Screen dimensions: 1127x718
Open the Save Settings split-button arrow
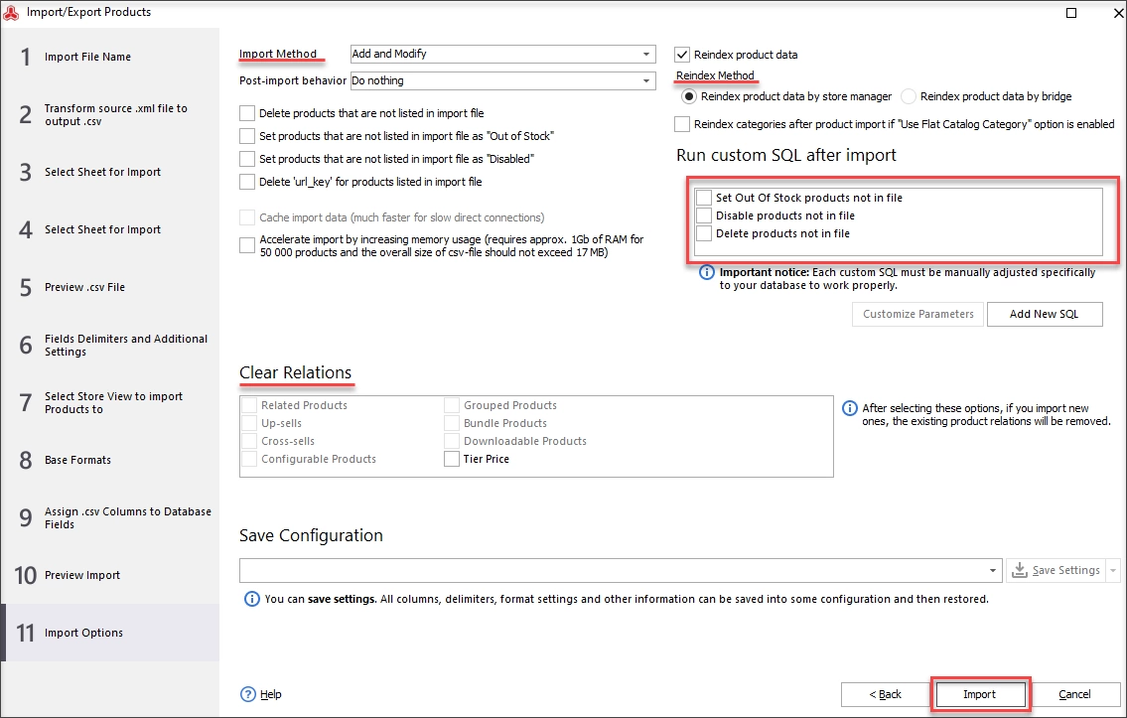pyautogui.click(x=1113, y=571)
